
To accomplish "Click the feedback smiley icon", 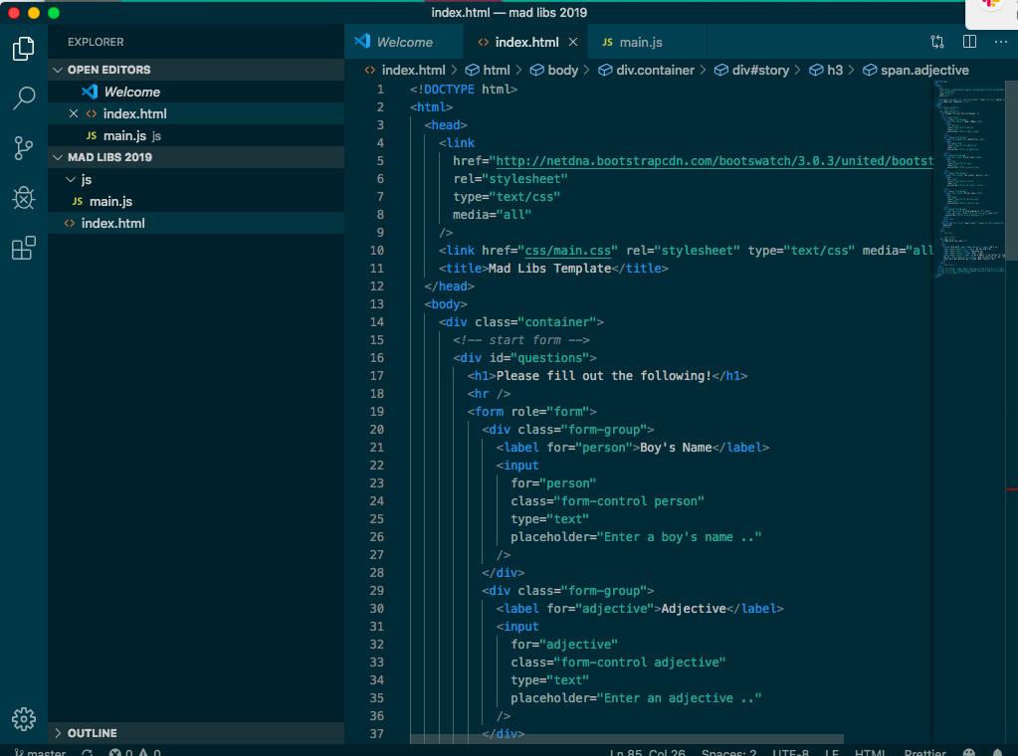I will 968,752.
